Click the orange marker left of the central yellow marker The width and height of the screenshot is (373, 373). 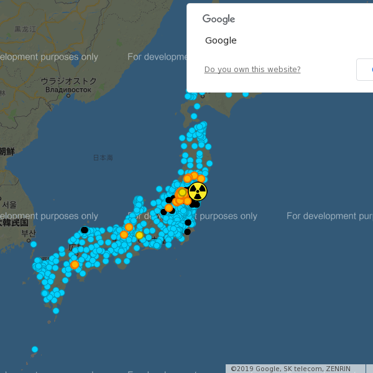[x=124, y=235]
